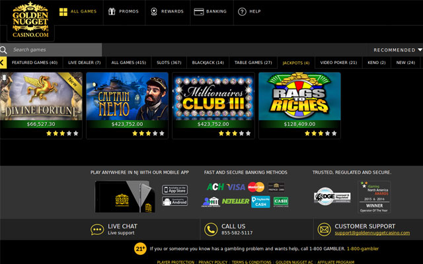Open the Player Protection footer link
Image resolution: width=423 pixels, height=264 pixels.
point(176,262)
